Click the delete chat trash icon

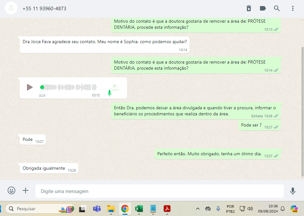pyautogui.click(x=249, y=8)
